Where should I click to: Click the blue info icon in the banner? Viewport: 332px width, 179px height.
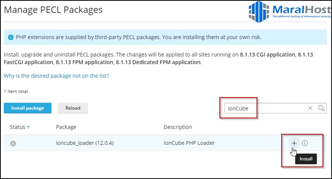tap(11, 38)
